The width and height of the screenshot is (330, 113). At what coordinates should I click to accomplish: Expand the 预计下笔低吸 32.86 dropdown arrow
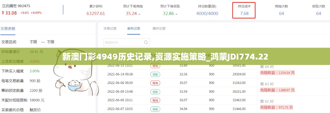(176, 14)
